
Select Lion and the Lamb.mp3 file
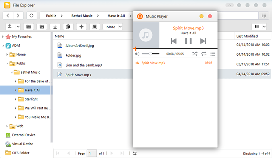[83, 65]
